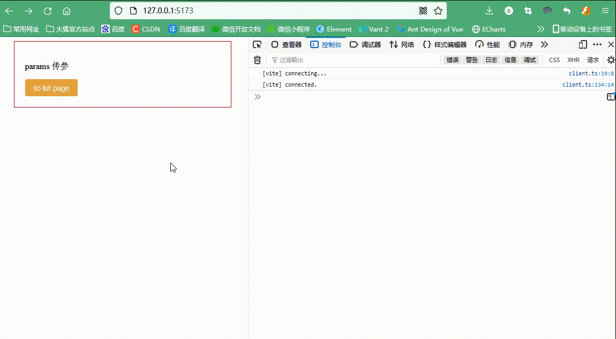Switch to the 调试器 Debugger tab
Screen dimensions: 616x339
tap(366, 44)
